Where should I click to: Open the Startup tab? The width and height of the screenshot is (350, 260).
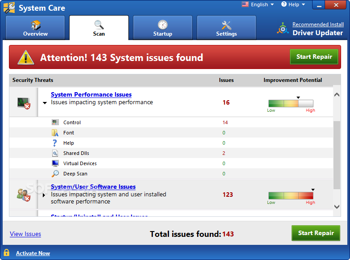(x=162, y=28)
